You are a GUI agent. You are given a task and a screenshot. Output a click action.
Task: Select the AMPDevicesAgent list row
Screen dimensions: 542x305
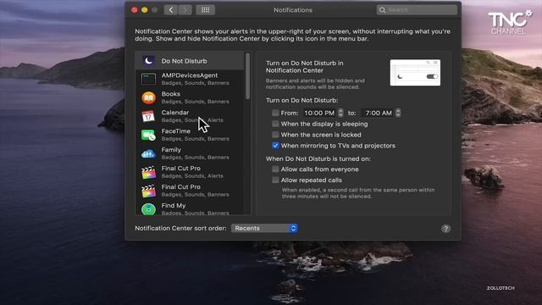click(x=190, y=79)
